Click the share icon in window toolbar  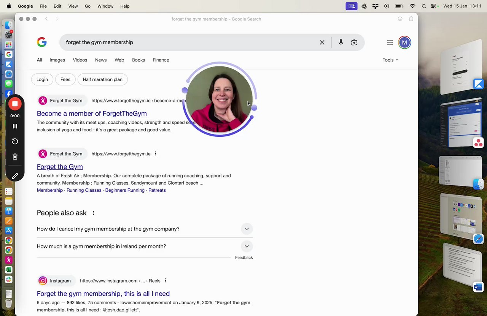tap(411, 19)
